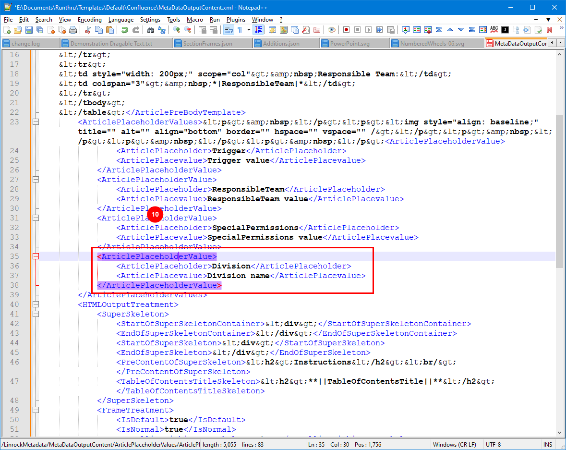Viewport: 566px width, 450px height.
Task: Start macro recording with red dot icon
Action: (x=346, y=30)
